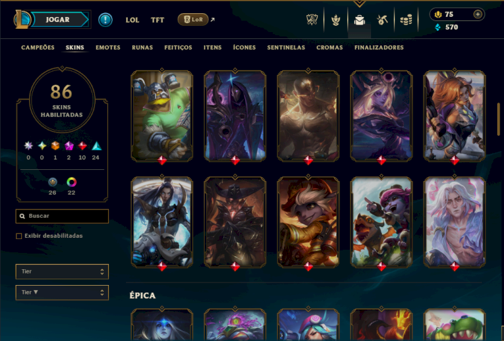Toggle the Exibir desabilitadas checkbox
This screenshot has width=504, height=341.
click(19, 236)
